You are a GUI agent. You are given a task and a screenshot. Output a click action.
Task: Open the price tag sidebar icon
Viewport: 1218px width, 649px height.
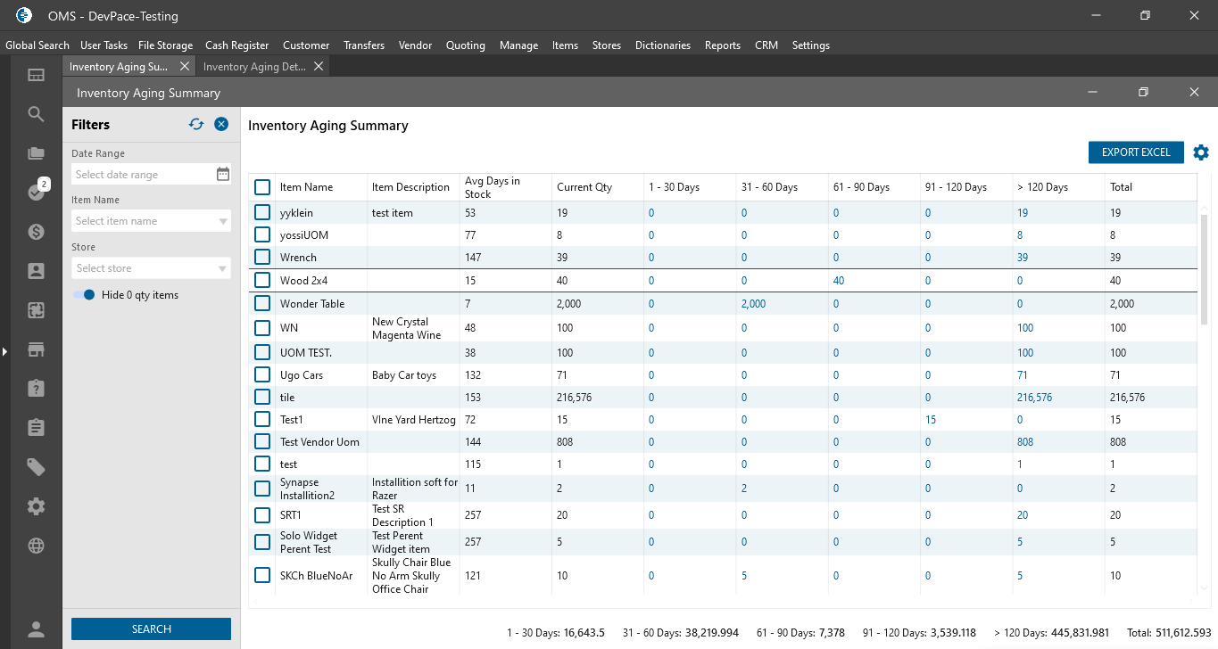click(x=36, y=467)
